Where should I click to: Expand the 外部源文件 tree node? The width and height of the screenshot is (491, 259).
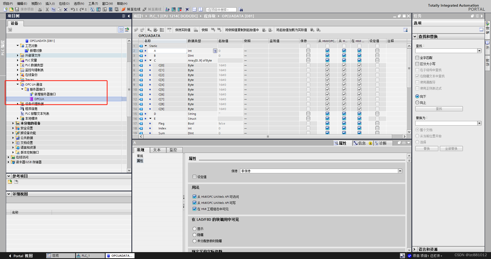coord(18,55)
